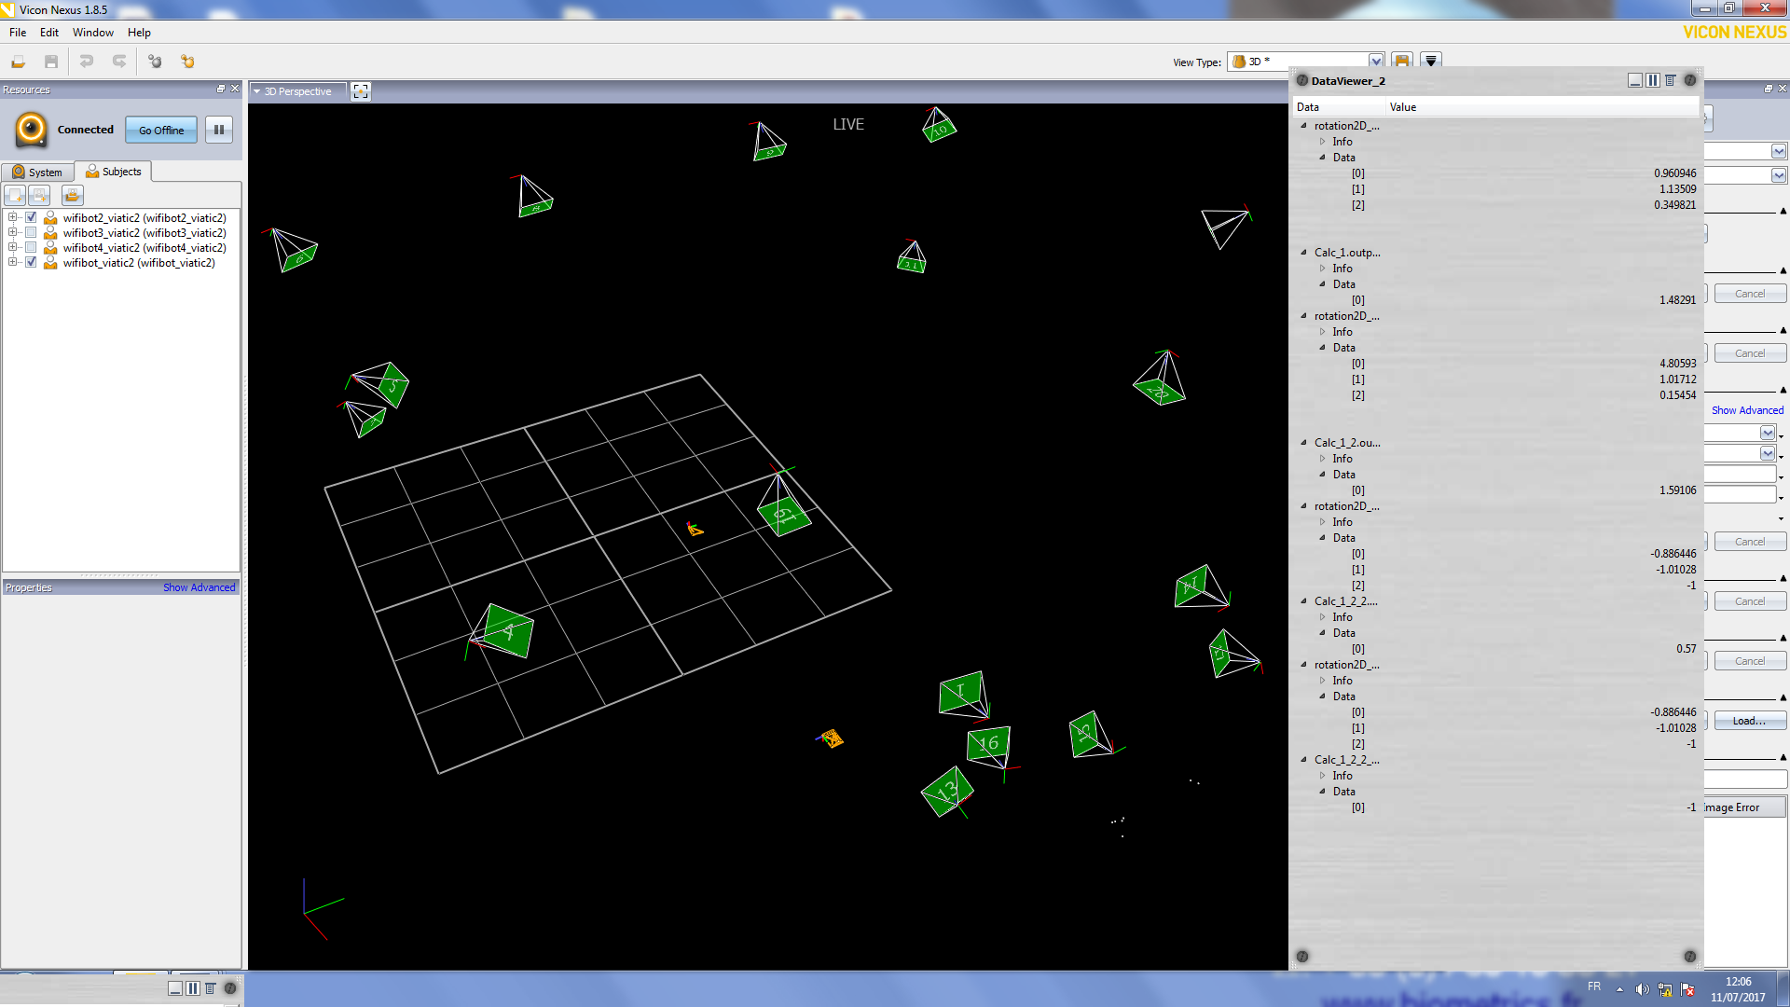The image size is (1790, 1007).
Task: Open the View Type dropdown
Action: pos(1375,62)
